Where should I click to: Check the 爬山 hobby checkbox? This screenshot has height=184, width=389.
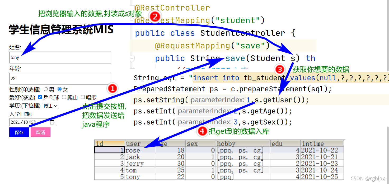pyautogui.click(x=64, y=97)
